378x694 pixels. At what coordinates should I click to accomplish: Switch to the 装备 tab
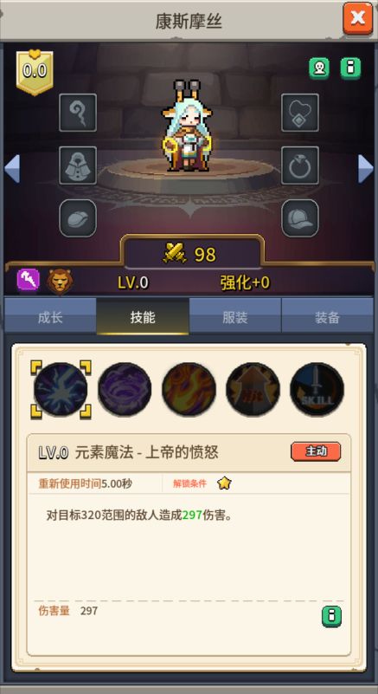coord(328,316)
